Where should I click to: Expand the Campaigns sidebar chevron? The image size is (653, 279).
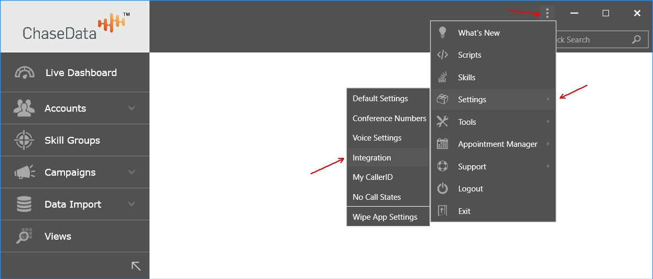[132, 173]
